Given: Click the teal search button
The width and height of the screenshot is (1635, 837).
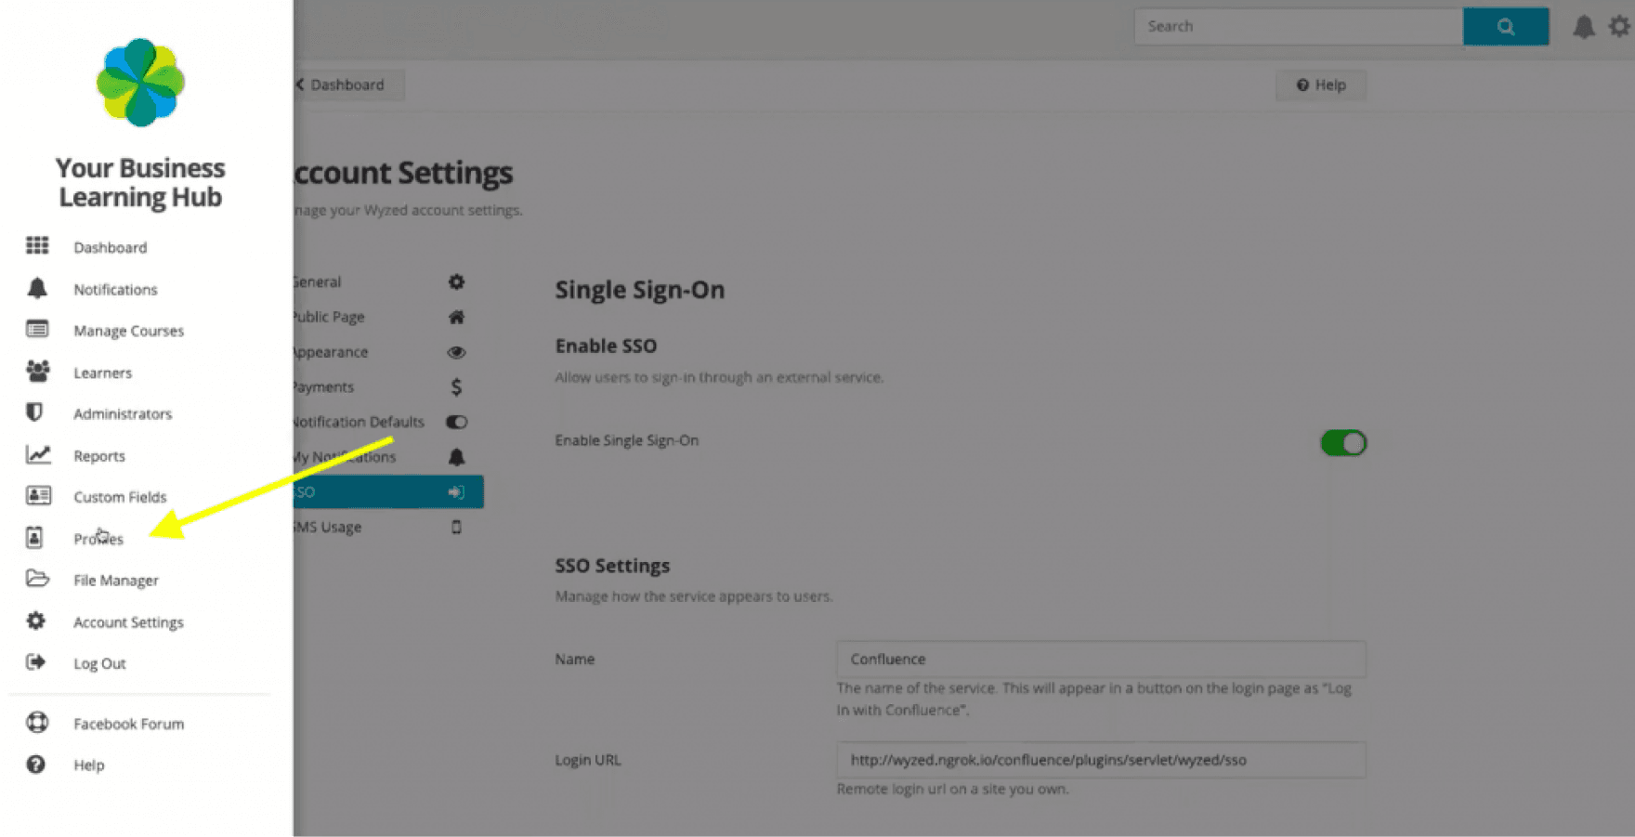Looking at the screenshot, I should (x=1505, y=26).
